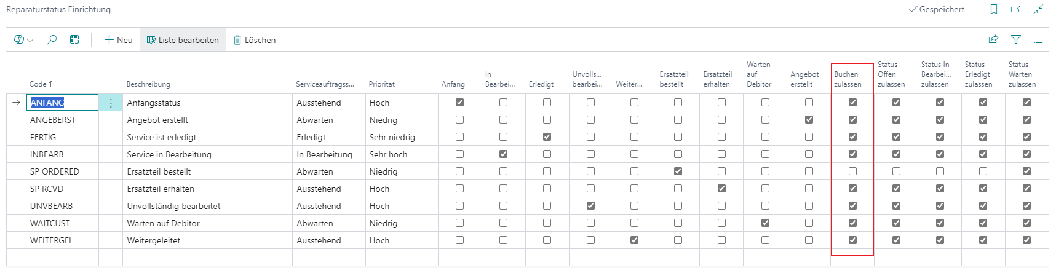This screenshot has width=1056, height=268.
Task: Click the trash icon for Löschen
Action: [237, 40]
